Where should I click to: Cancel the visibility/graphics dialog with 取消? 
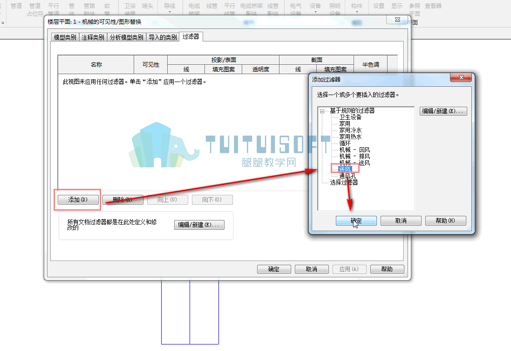tap(312, 269)
